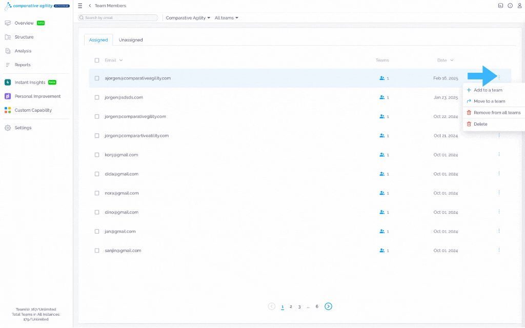The width and height of the screenshot is (525, 328).
Task: Check the box next to nora@gmail.com
Action: tap(97, 193)
